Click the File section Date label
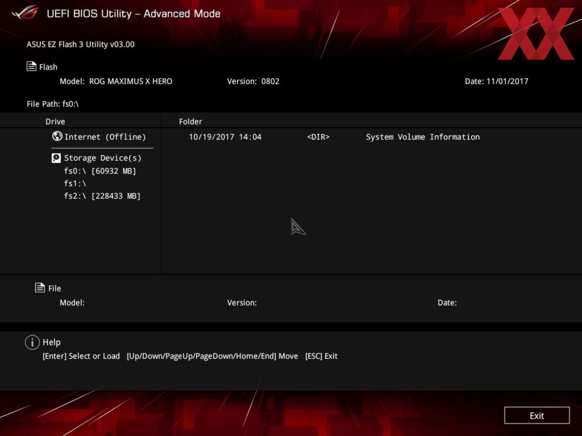This screenshot has width=582, height=436. click(447, 303)
